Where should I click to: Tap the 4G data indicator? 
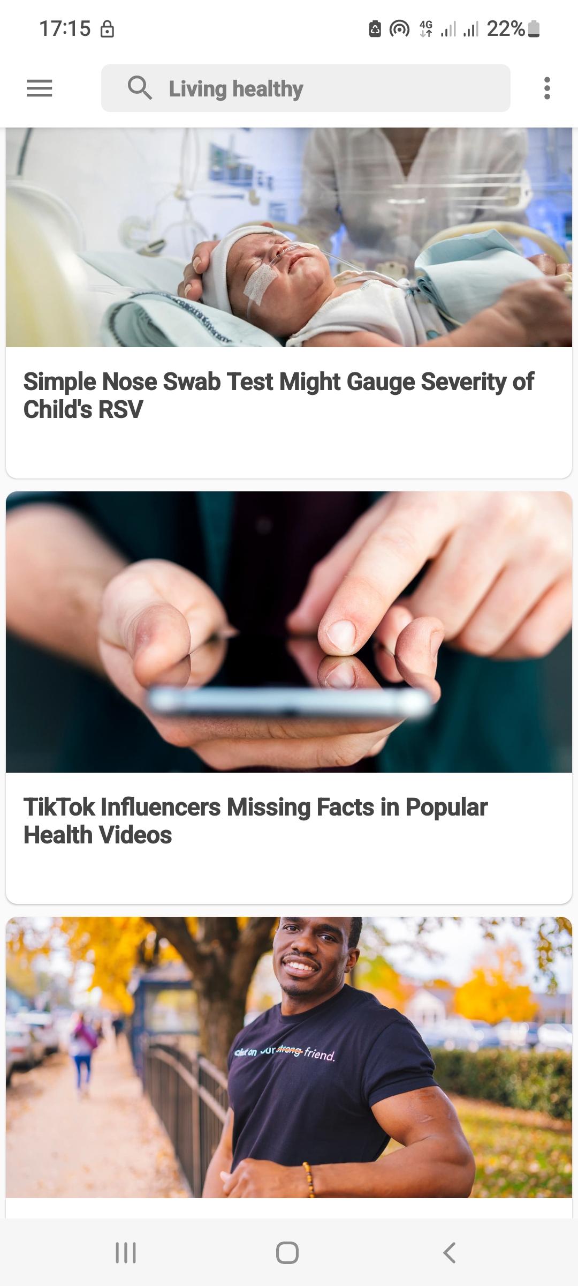tap(426, 29)
